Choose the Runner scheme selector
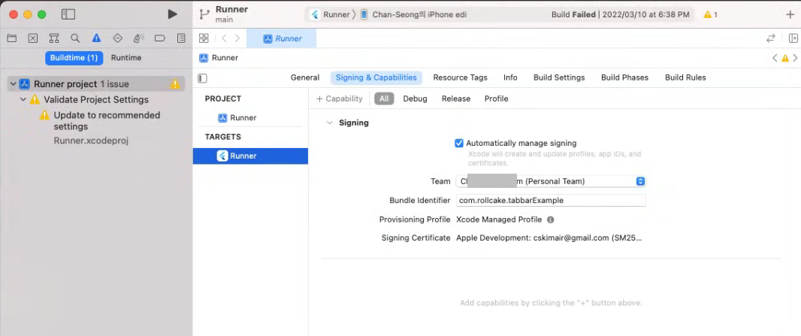 pos(330,15)
